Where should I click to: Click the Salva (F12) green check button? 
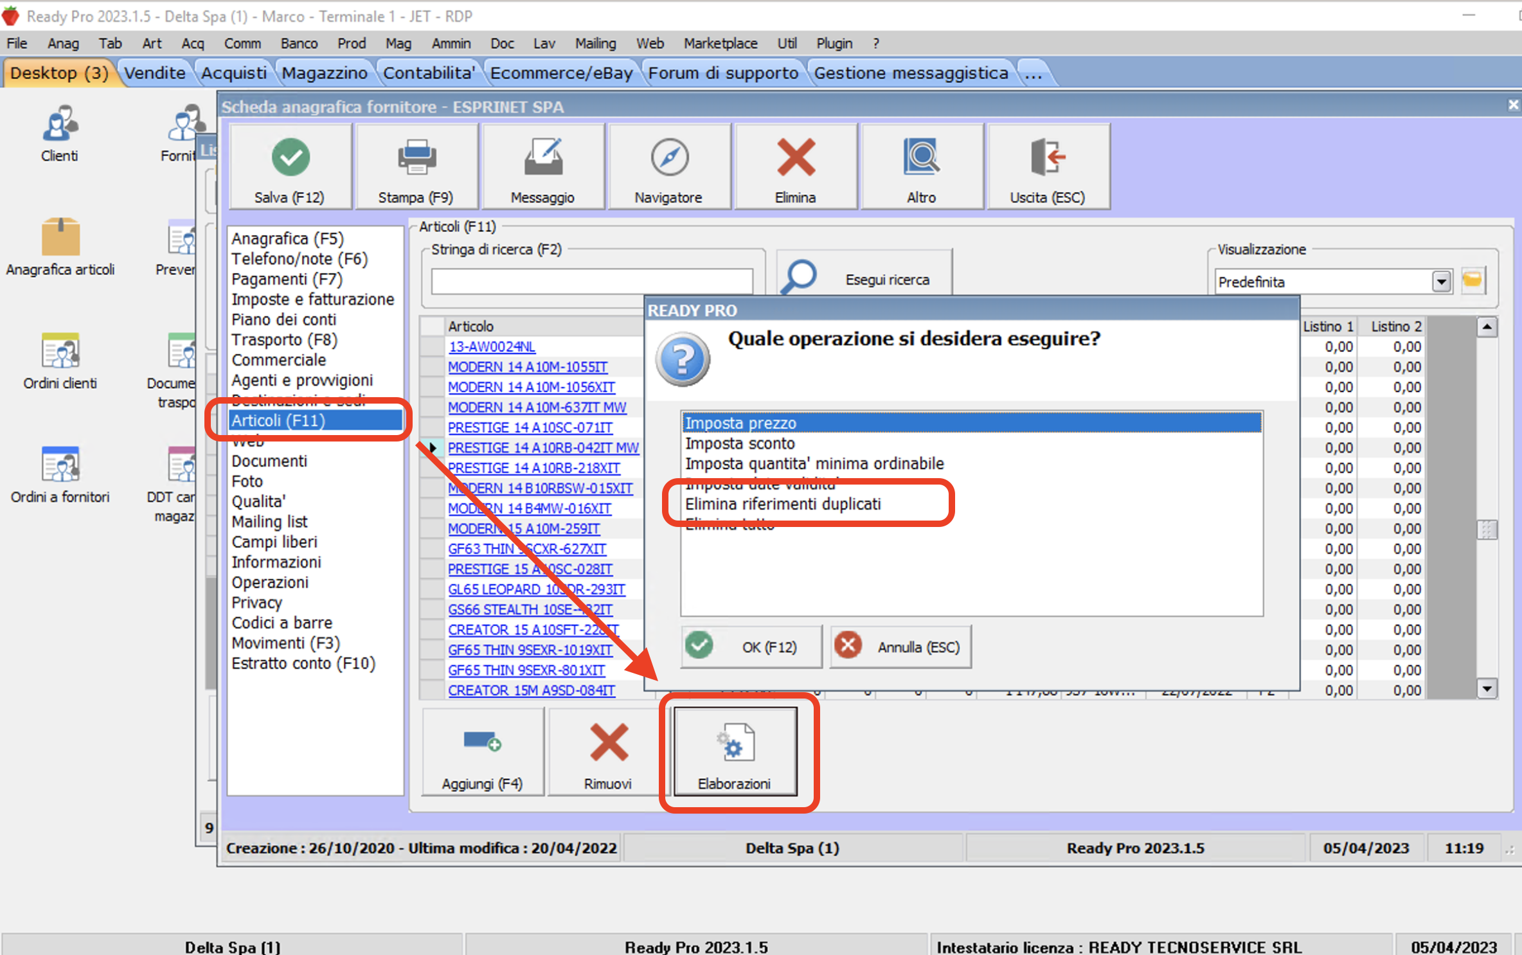[290, 167]
